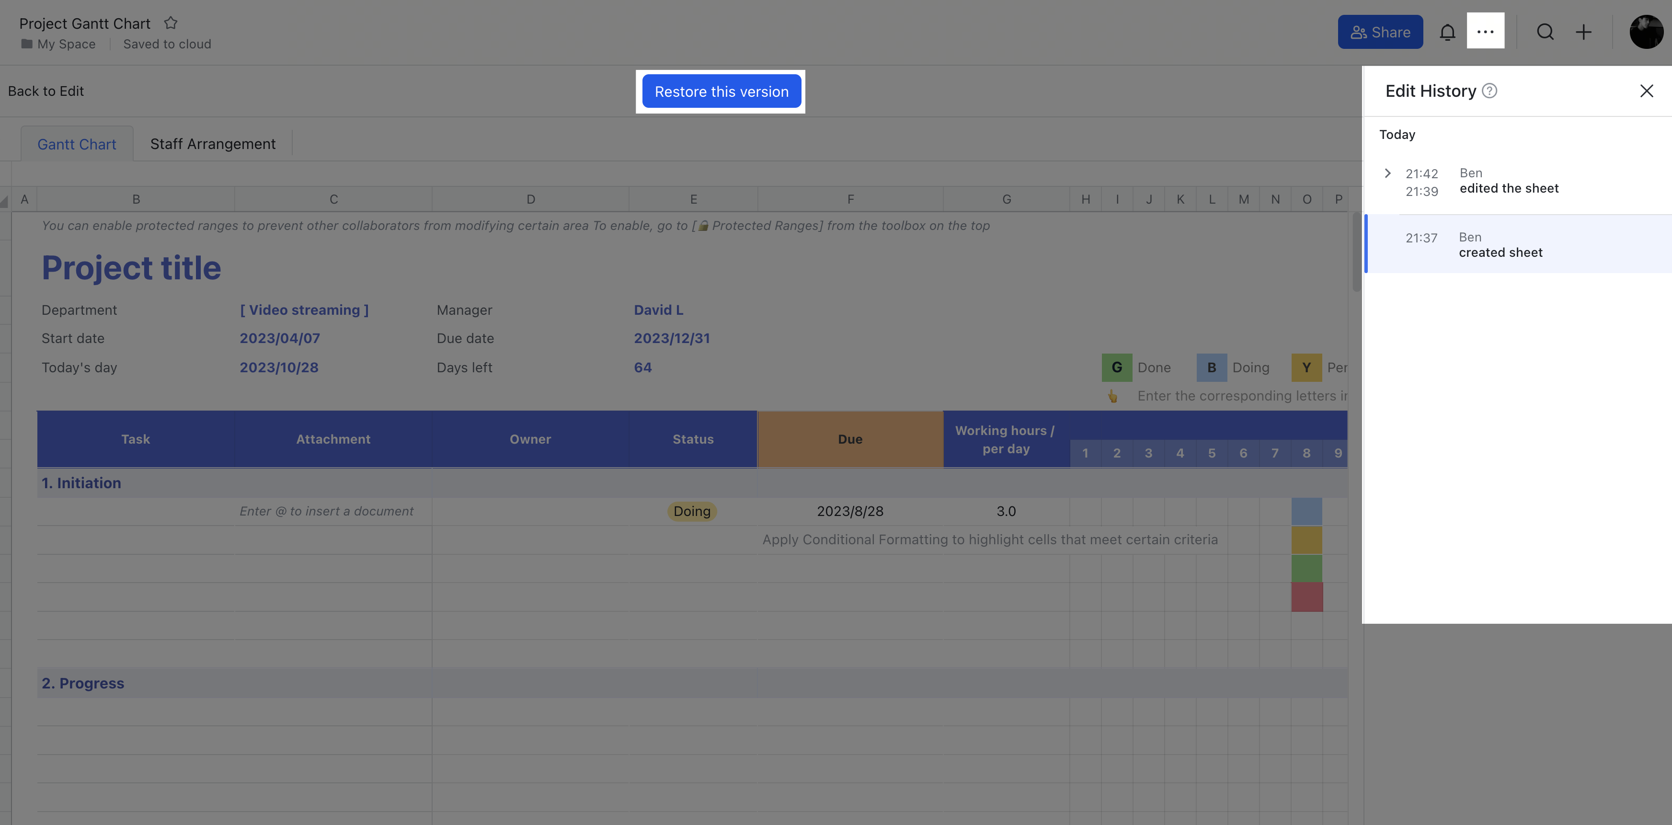This screenshot has height=825, width=1672.
Task: Open the Share dialog
Action: 1380,31
